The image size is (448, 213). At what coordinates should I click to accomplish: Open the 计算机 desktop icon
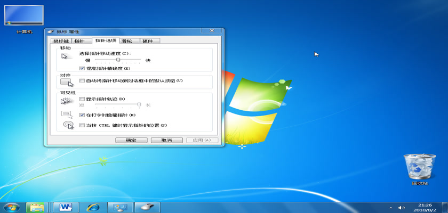coord(23,17)
